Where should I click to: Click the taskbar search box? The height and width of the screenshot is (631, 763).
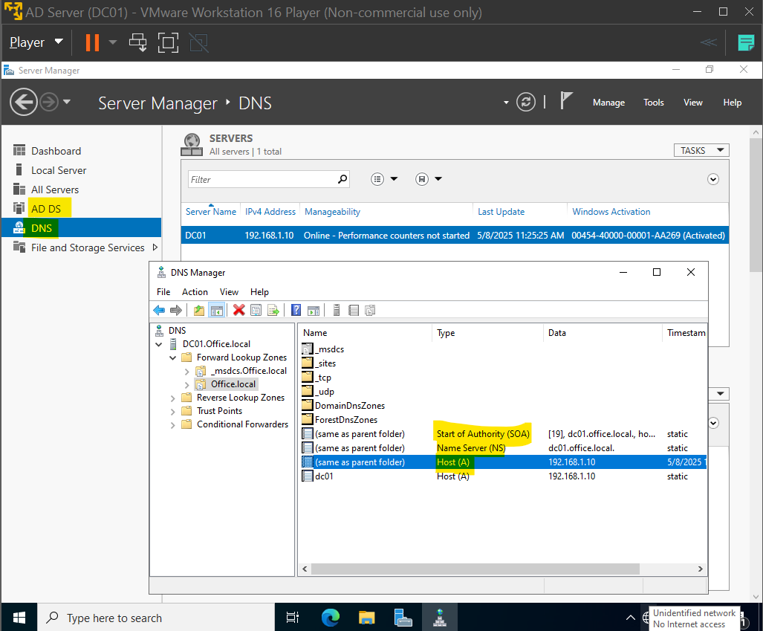156,618
